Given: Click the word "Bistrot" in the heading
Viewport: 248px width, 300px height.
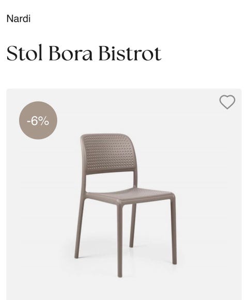Looking at the screenshot, I should pos(130,53).
